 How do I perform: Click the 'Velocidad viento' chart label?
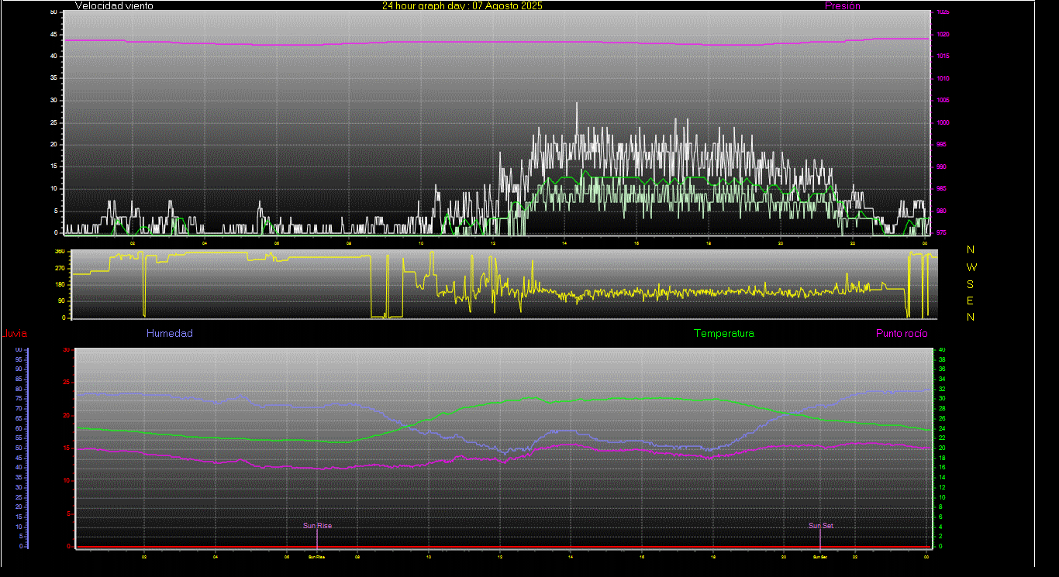point(114,5)
